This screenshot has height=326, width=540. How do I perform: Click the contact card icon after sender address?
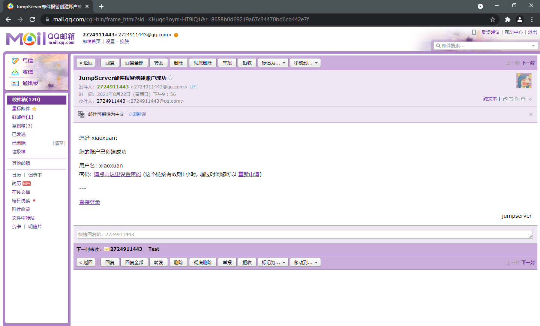click(x=193, y=87)
